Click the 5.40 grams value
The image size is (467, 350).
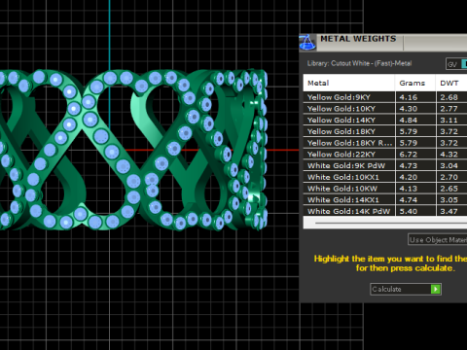click(x=409, y=211)
